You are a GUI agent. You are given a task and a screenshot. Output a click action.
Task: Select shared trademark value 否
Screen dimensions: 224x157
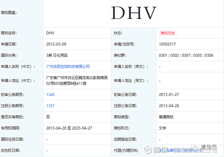[48, 117]
